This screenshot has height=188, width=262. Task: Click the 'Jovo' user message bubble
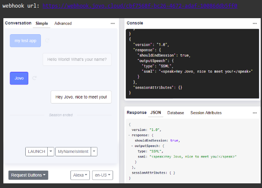tap(19, 78)
